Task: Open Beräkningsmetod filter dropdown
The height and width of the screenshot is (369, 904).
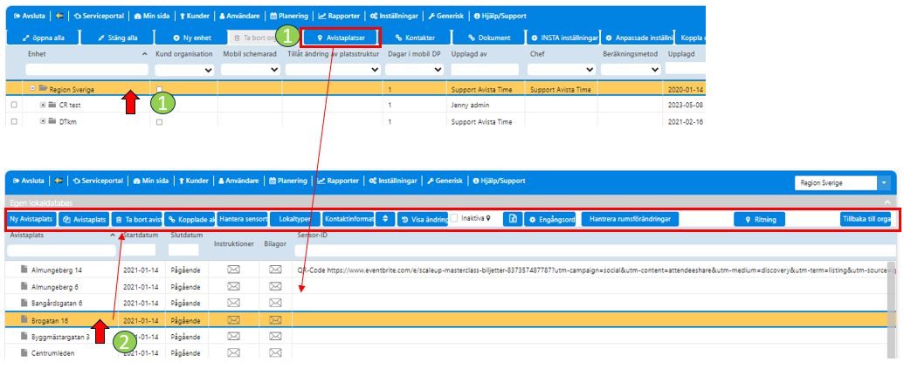Action: point(631,70)
